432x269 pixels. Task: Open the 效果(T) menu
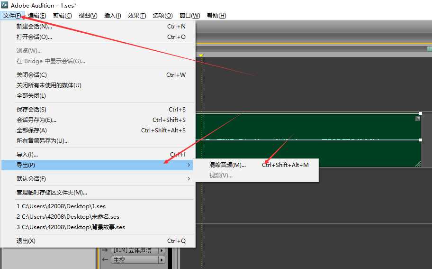137,16
